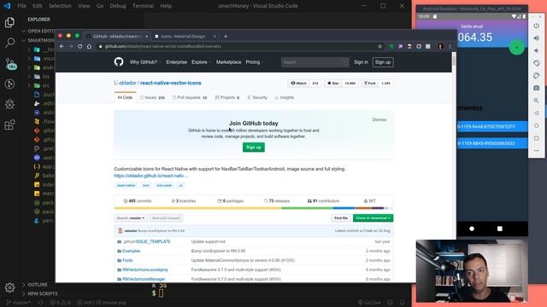Open the File menu in VS Code
This screenshot has width=547, height=307.
21,6
